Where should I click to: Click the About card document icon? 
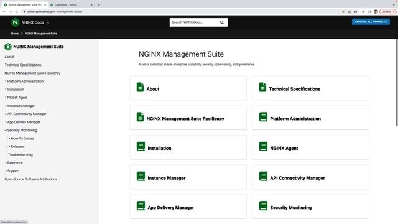coord(140,87)
